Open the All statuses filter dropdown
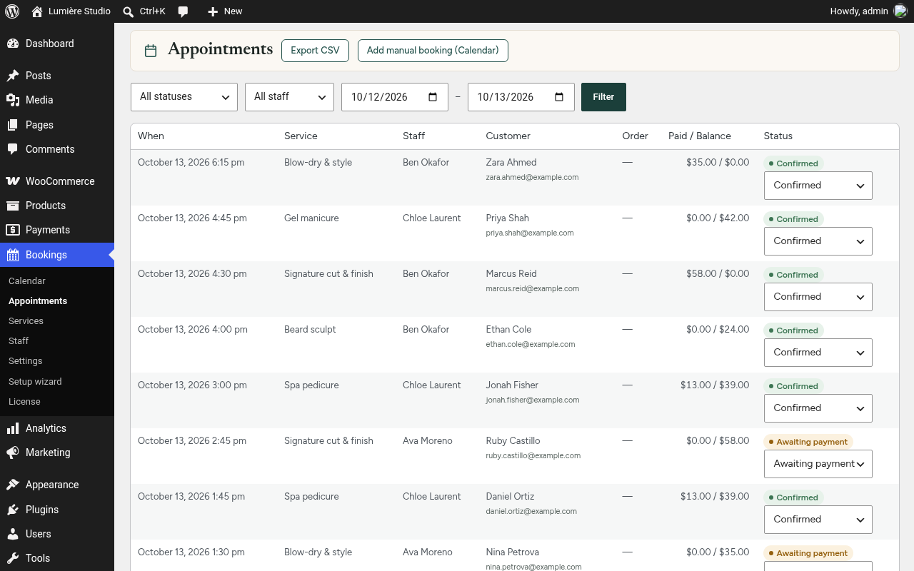 coord(184,97)
